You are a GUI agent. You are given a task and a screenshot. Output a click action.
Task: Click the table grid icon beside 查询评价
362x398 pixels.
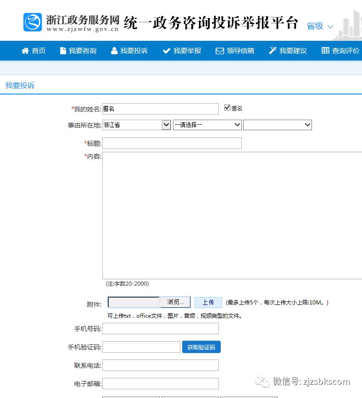[325, 50]
